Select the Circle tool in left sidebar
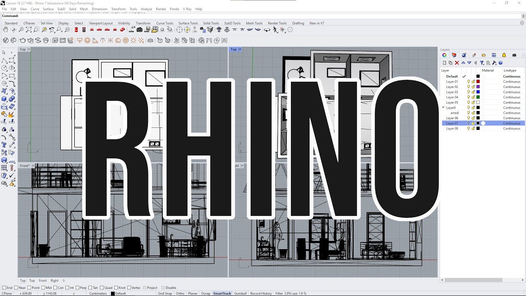Image resolution: width=526 pixels, height=296 pixels. coord(4,68)
